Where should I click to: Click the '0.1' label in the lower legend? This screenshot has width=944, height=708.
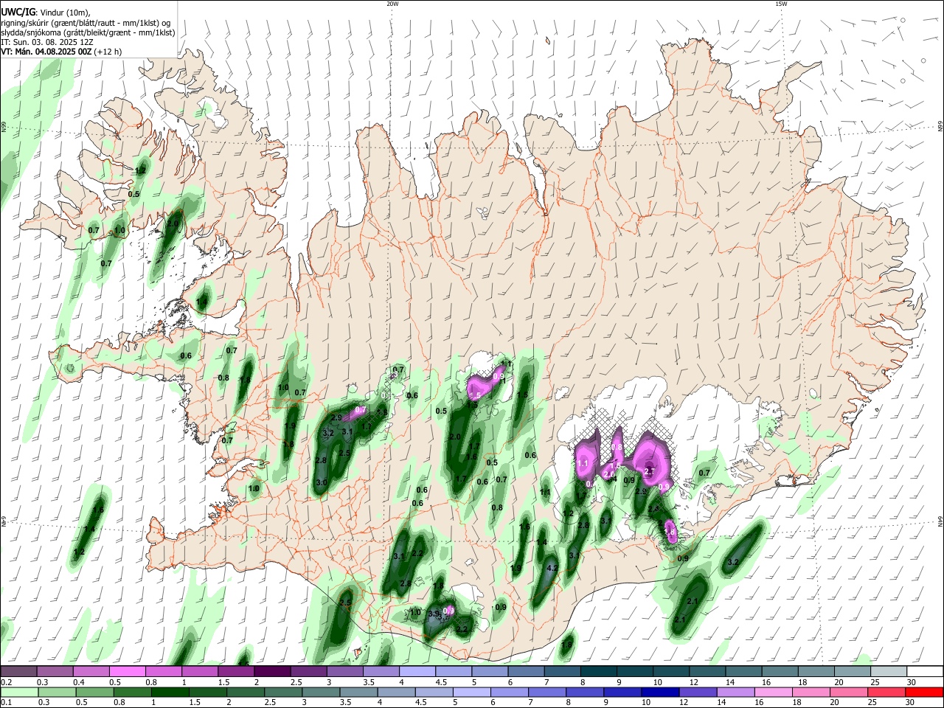point(6,703)
